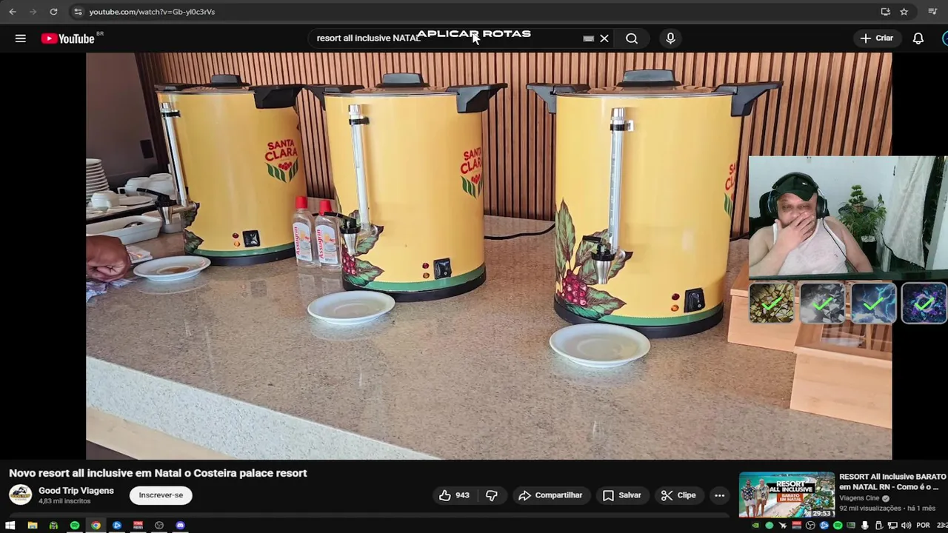Open browser media controls icon
The width and height of the screenshot is (948, 533).
point(932,12)
